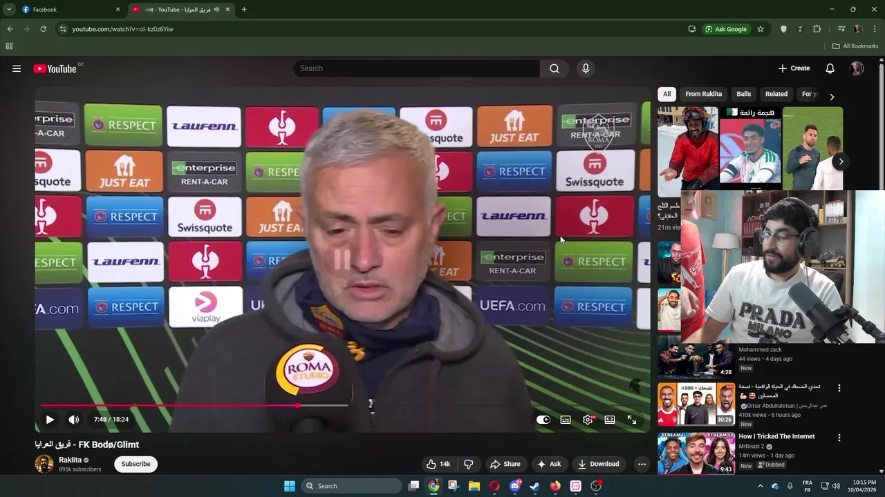Play the video with the play button
Image resolution: width=885 pixels, height=497 pixels.
click(x=50, y=420)
